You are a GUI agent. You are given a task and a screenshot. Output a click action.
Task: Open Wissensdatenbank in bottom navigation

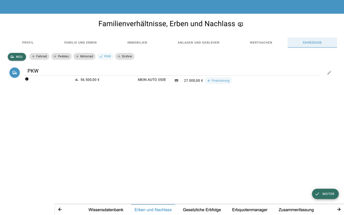pyautogui.click(x=106, y=210)
